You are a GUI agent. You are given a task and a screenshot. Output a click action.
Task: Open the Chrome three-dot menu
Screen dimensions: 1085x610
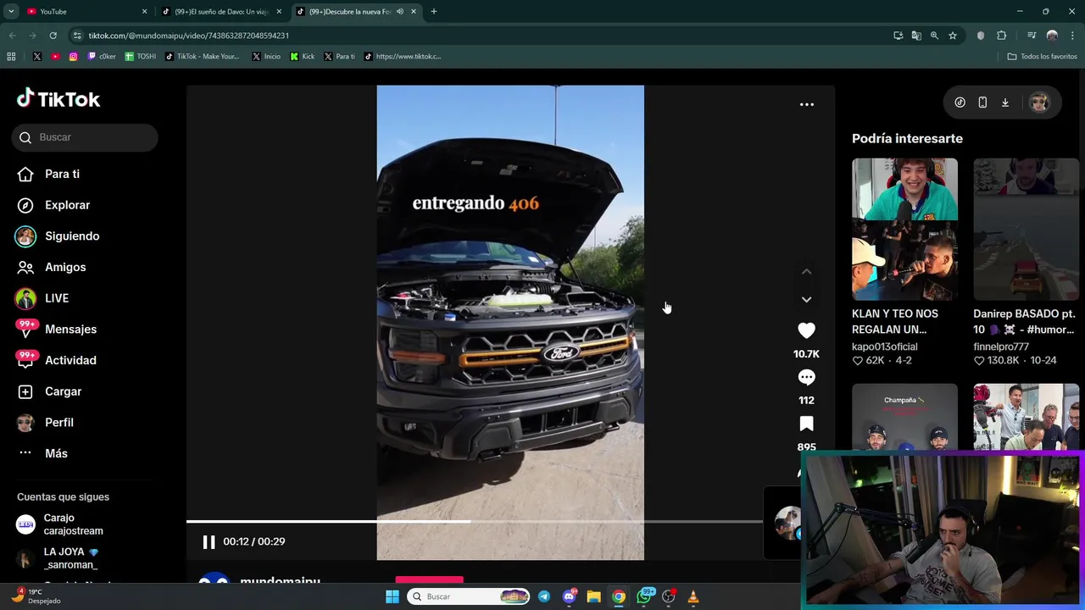pyautogui.click(x=1072, y=36)
